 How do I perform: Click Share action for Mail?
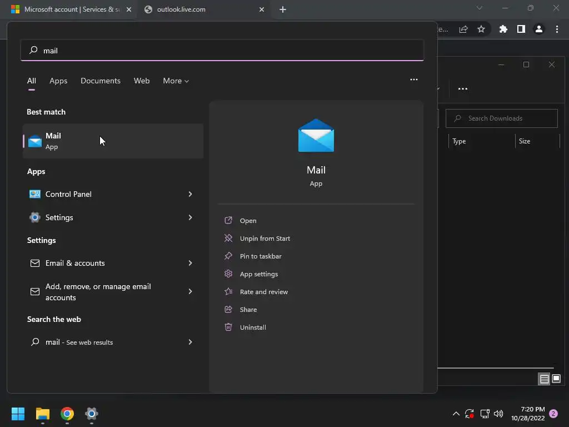(x=248, y=310)
